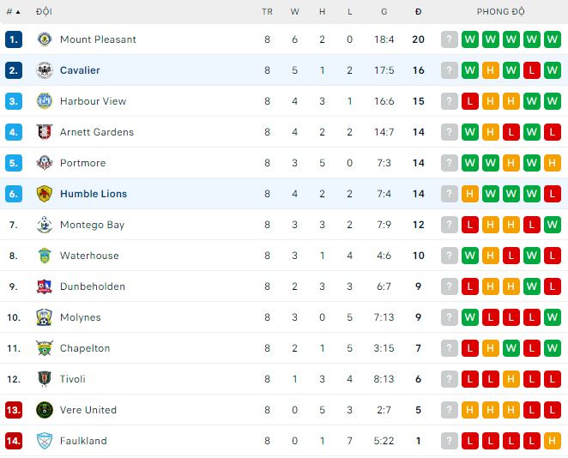
Task: Click Mount Pleasant's next match question mark
Action: (x=450, y=39)
